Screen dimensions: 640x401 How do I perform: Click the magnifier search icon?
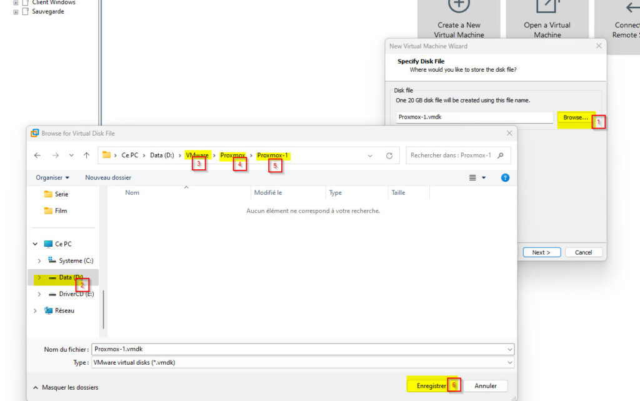[x=501, y=156]
